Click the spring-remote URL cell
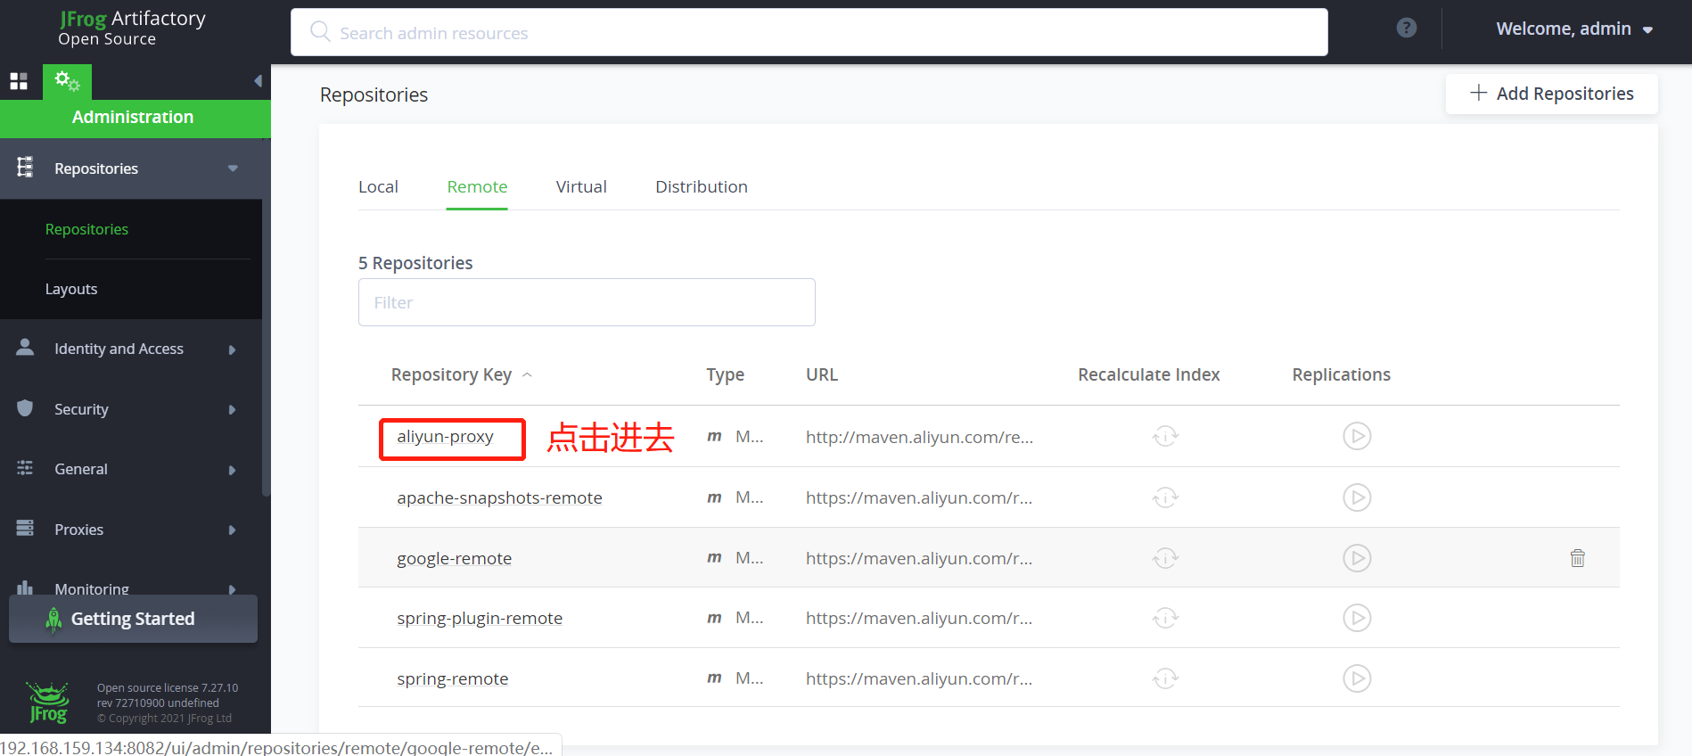 (x=919, y=678)
